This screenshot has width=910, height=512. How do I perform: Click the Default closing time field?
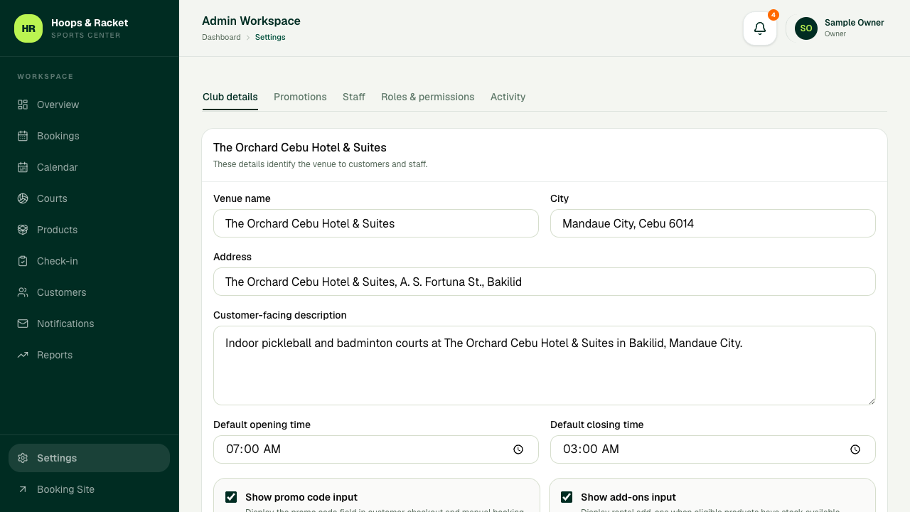tap(713, 449)
